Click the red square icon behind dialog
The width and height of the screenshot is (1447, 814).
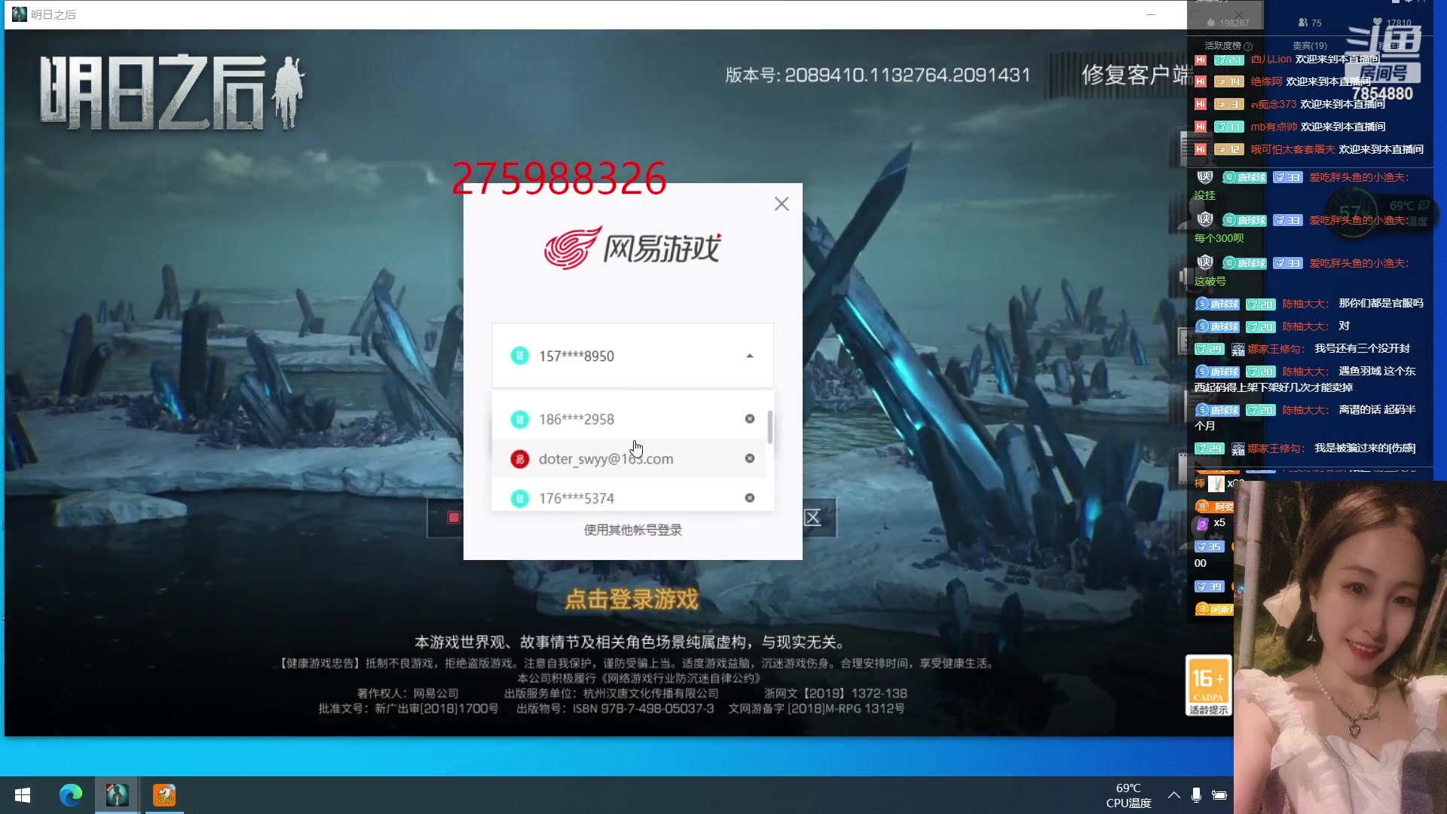[x=454, y=518]
